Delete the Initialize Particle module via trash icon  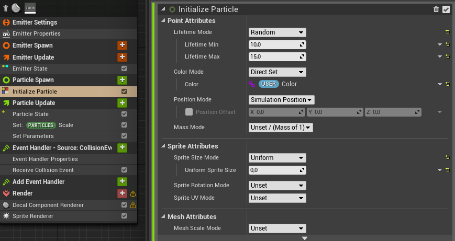[x=436, y=9]
